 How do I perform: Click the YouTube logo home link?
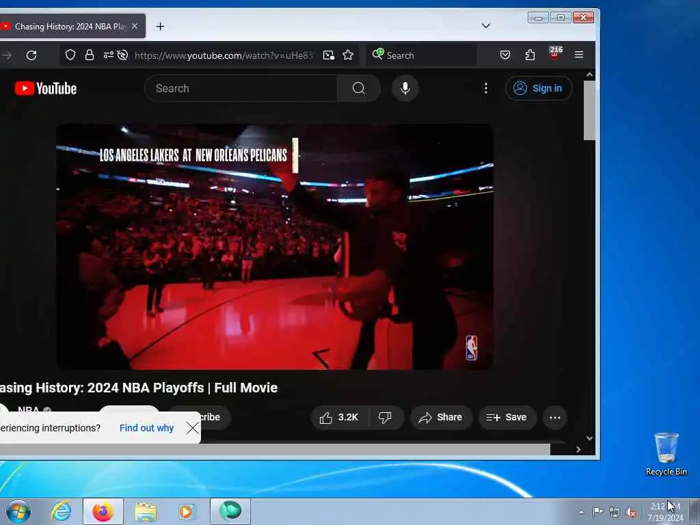tap(46, 88)
